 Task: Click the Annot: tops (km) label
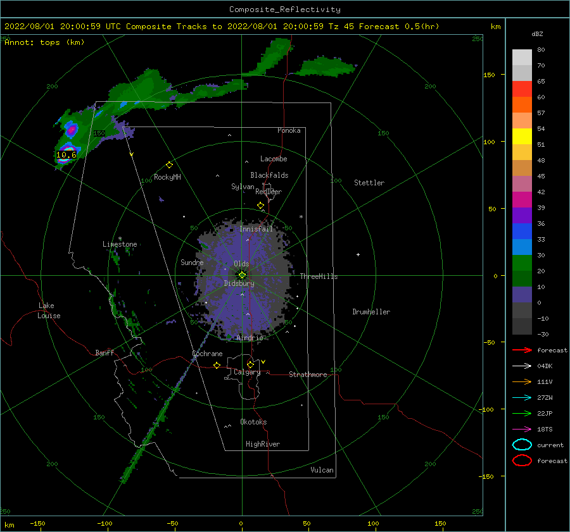click(44, 42)
